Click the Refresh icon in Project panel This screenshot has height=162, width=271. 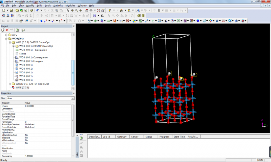coord(17,30)
